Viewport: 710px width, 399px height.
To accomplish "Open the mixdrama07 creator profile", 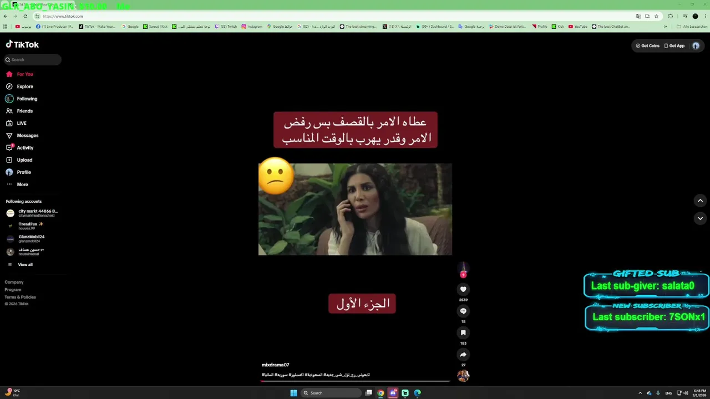I will (x=275, y=365).
